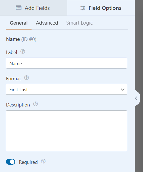Collapse the sidebar panel with the arrow
The width and height of the screenshot is (143, 172).
coord(136,98)
